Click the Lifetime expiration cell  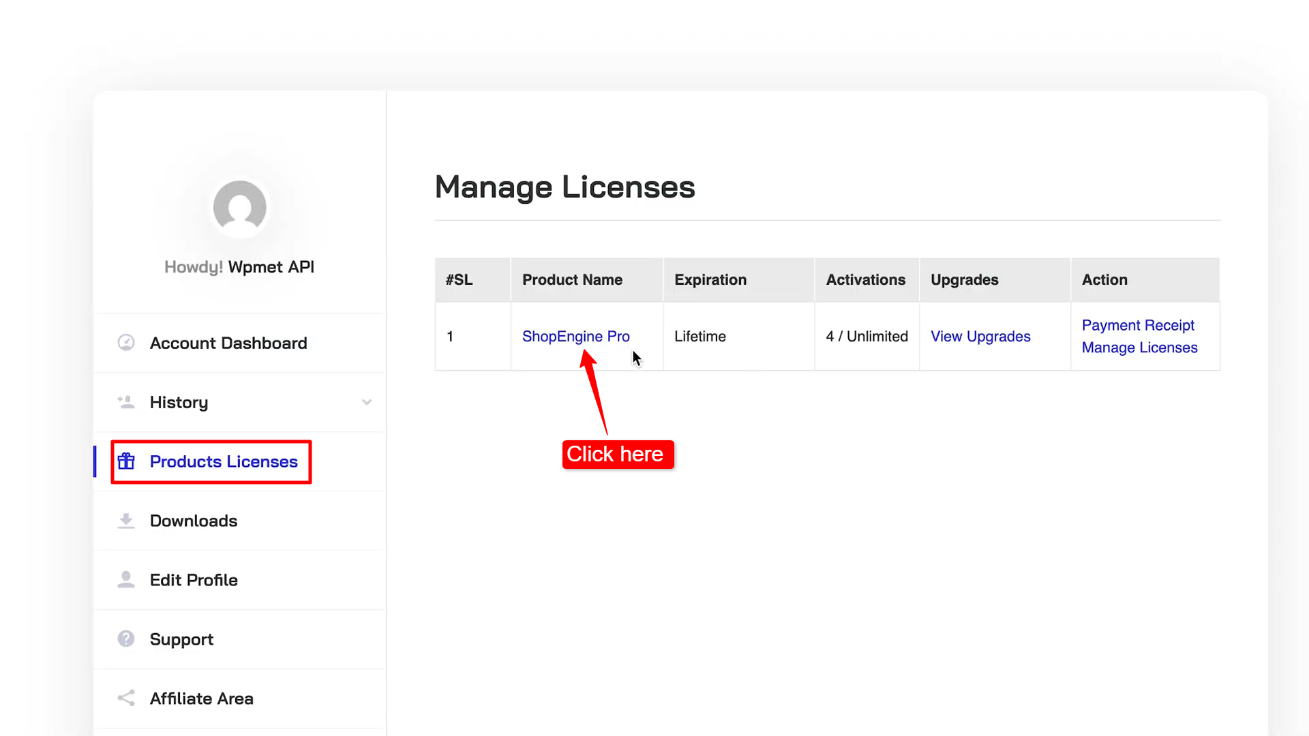click(x=739, y=337)
